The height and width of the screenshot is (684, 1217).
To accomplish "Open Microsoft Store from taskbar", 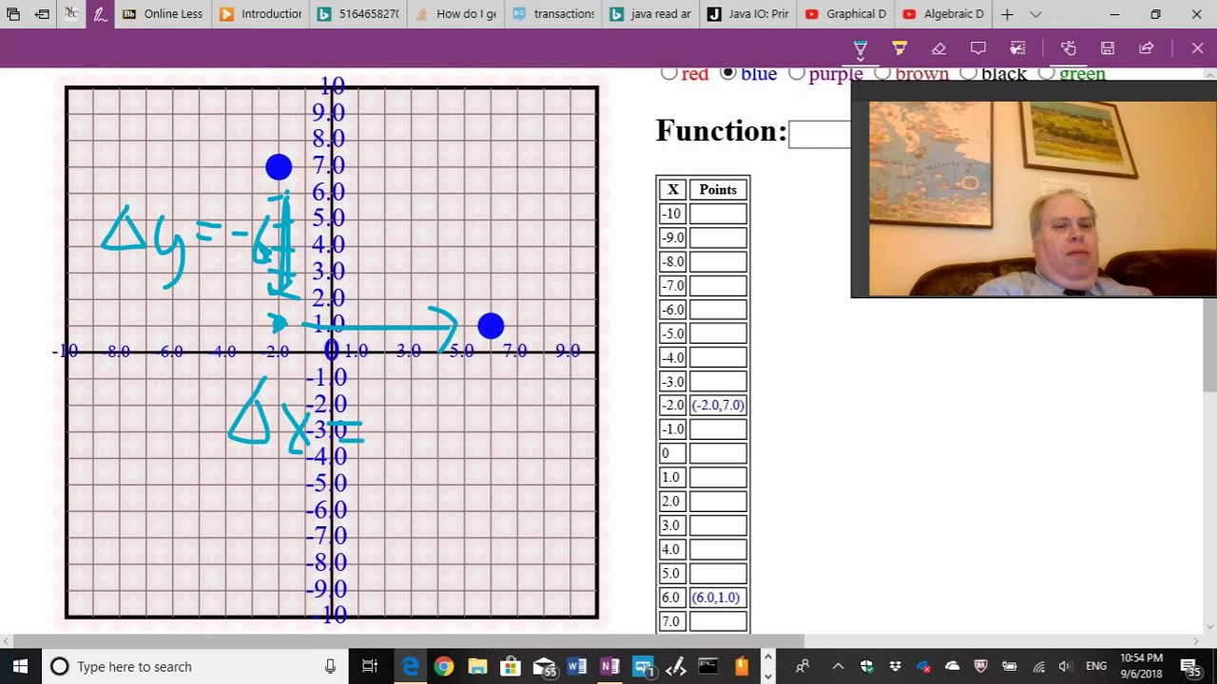I will 511,666.
